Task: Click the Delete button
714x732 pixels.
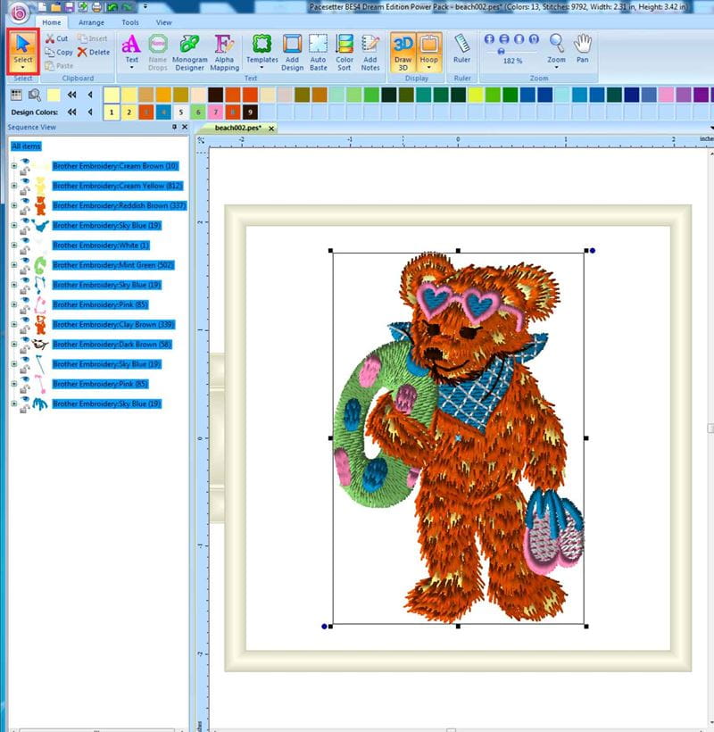Action: [94, 53]
